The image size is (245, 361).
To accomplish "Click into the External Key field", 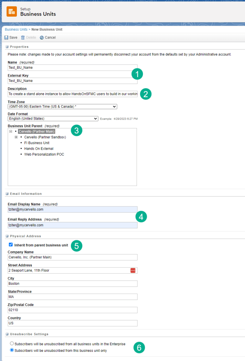I will pos(72,80).
